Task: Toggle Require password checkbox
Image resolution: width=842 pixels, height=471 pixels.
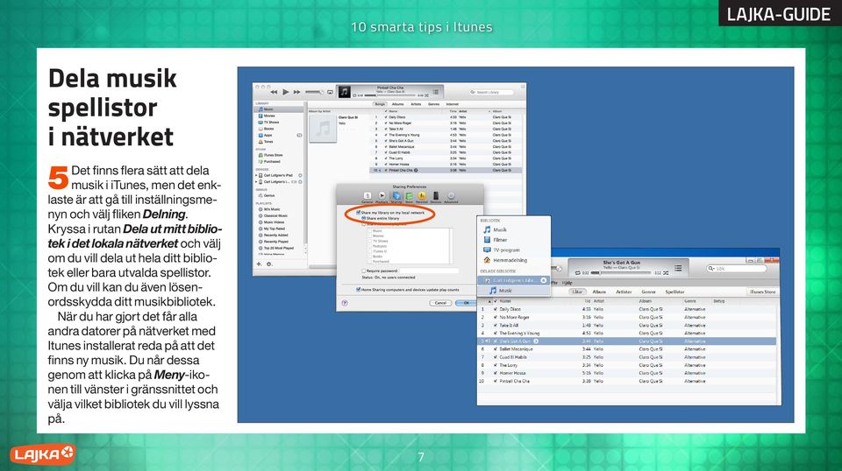Action: click(364, 271)
